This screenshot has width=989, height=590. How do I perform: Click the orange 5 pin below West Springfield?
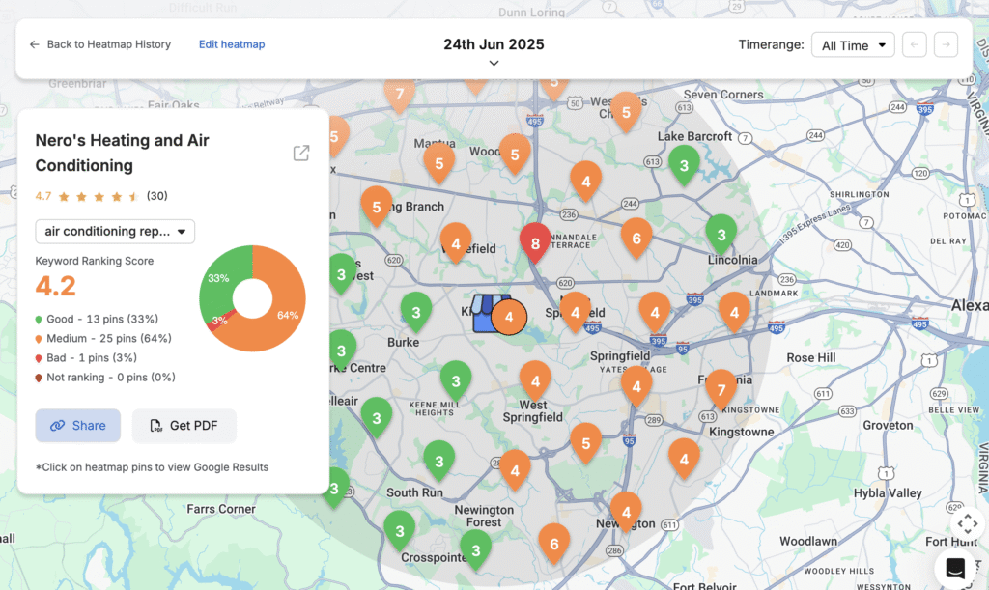pos(586,443)
